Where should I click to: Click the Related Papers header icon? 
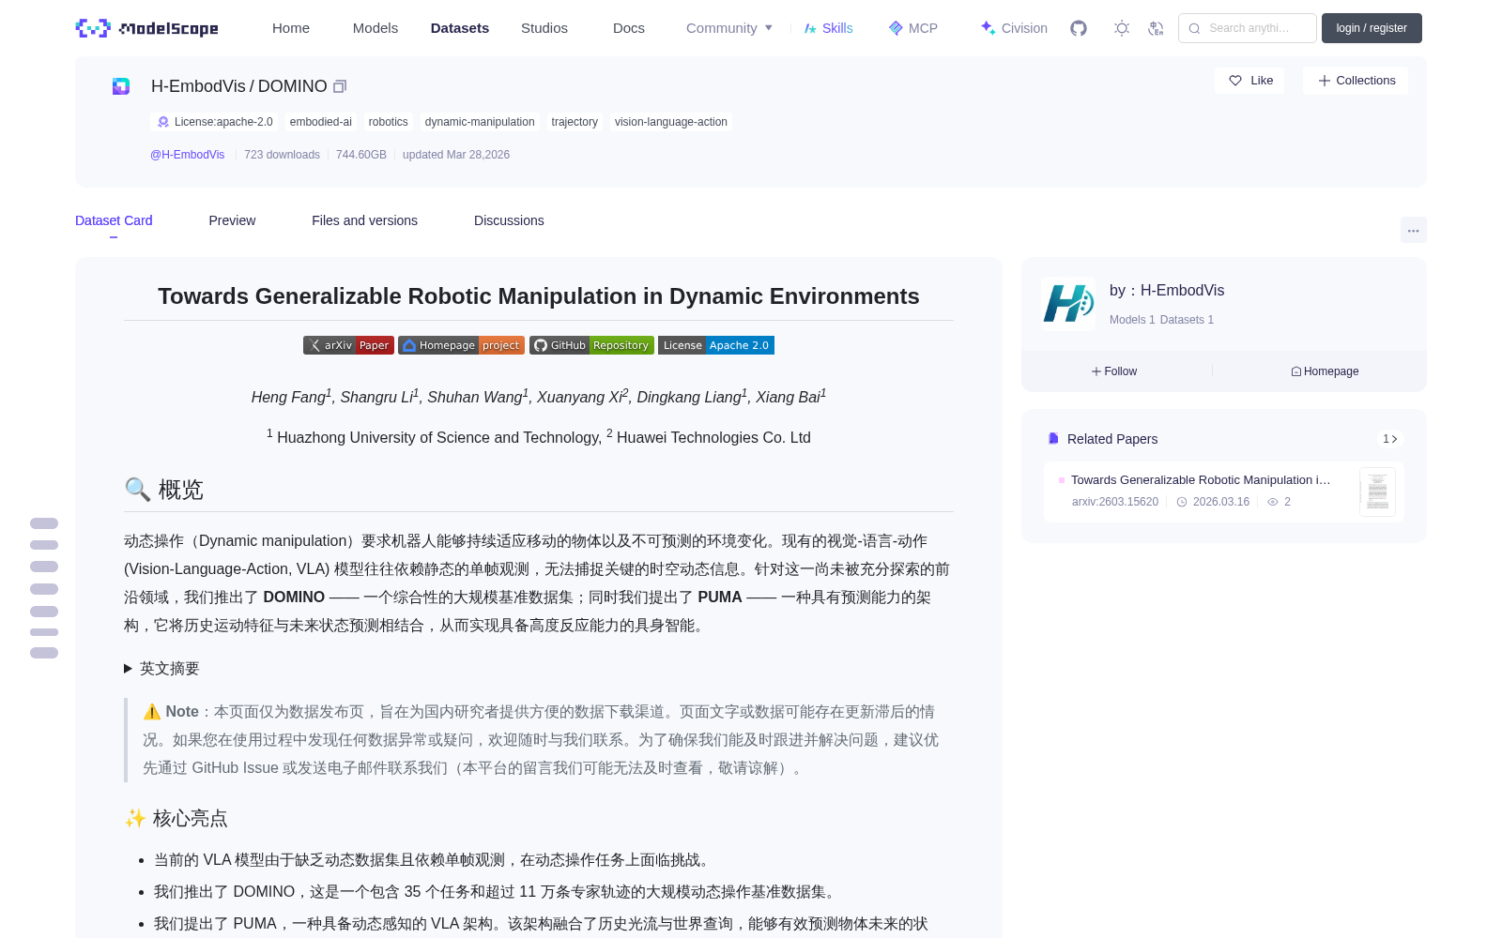click(x=1053, y=439)
